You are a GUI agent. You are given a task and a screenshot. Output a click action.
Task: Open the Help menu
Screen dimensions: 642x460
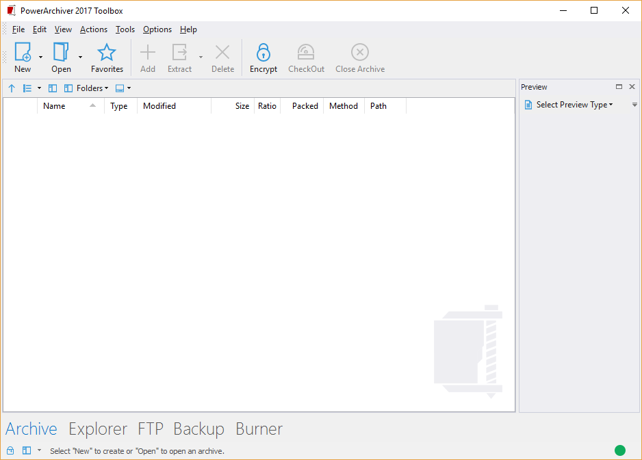(188, 29)
